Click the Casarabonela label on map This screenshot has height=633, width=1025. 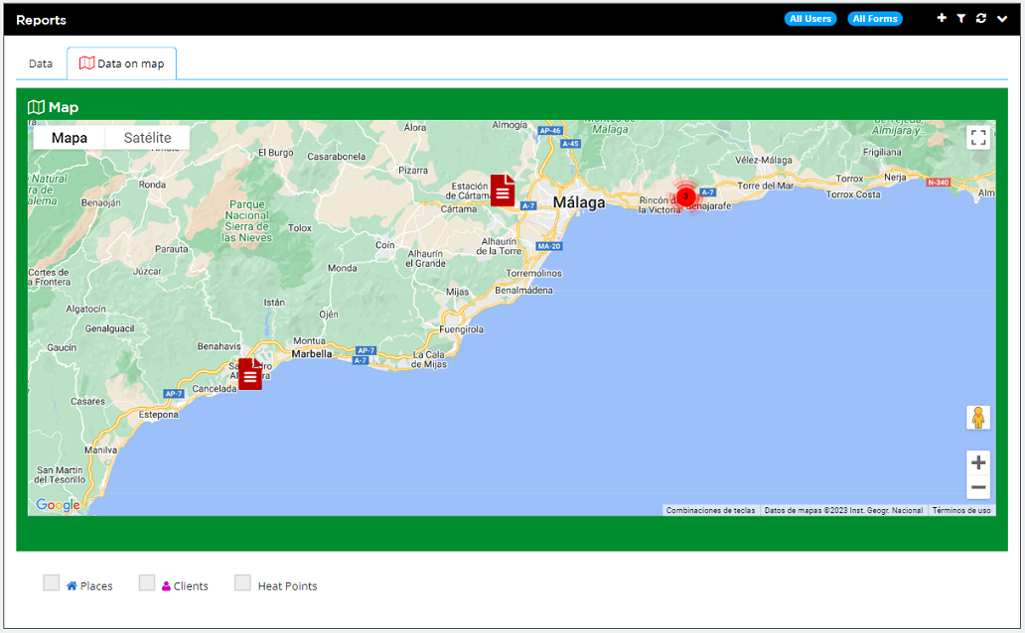336,157
